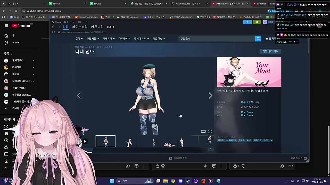
Task: Click the Steam store search magnifier button
Action: coord(258,39)
